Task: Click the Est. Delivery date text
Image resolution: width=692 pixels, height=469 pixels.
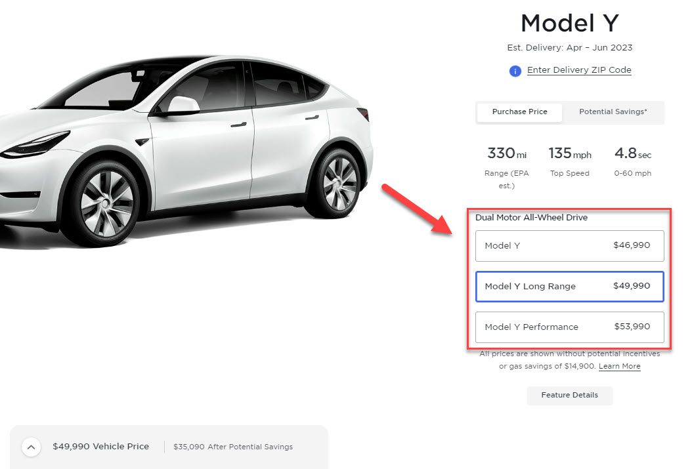Action: [569, 47]
